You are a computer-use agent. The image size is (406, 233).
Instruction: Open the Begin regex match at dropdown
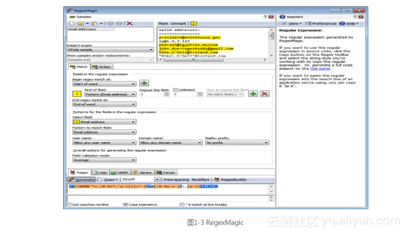(x=104, y=84)
